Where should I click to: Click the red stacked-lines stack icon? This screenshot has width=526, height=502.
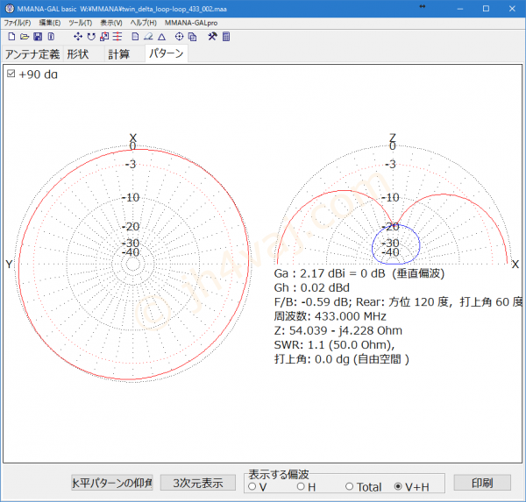117,37
